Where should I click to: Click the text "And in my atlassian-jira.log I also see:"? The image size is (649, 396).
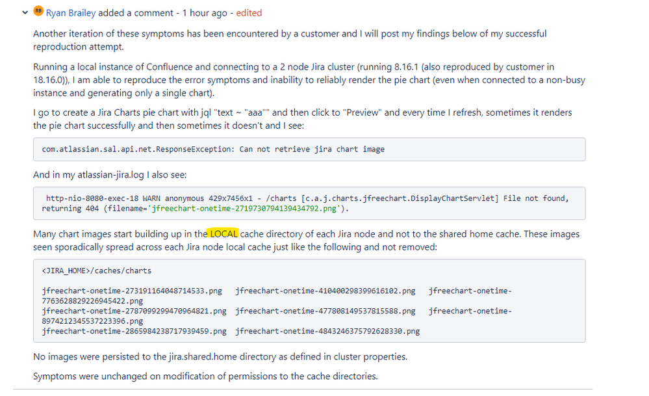tap(110, 175)
